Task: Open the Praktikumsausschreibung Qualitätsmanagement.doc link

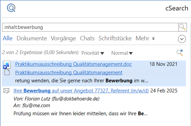Action: pos(73,64)
